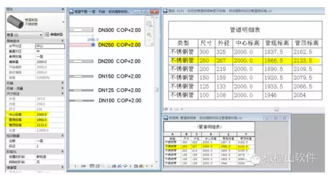Image resolution: width=329 pixels, height=175 pixels.
Task: Click the floor plan vertical scrollbar thumb
Action: (156, 90)
